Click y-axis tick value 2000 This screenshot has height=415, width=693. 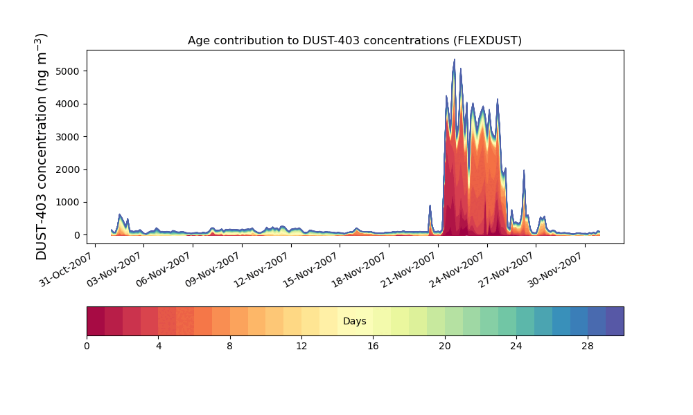[x=68, y=169]
